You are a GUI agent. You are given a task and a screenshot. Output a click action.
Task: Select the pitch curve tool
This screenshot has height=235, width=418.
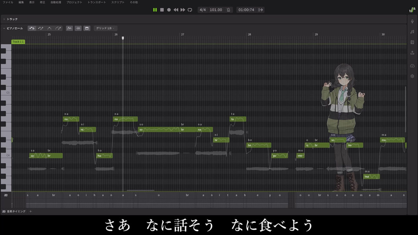49,28
